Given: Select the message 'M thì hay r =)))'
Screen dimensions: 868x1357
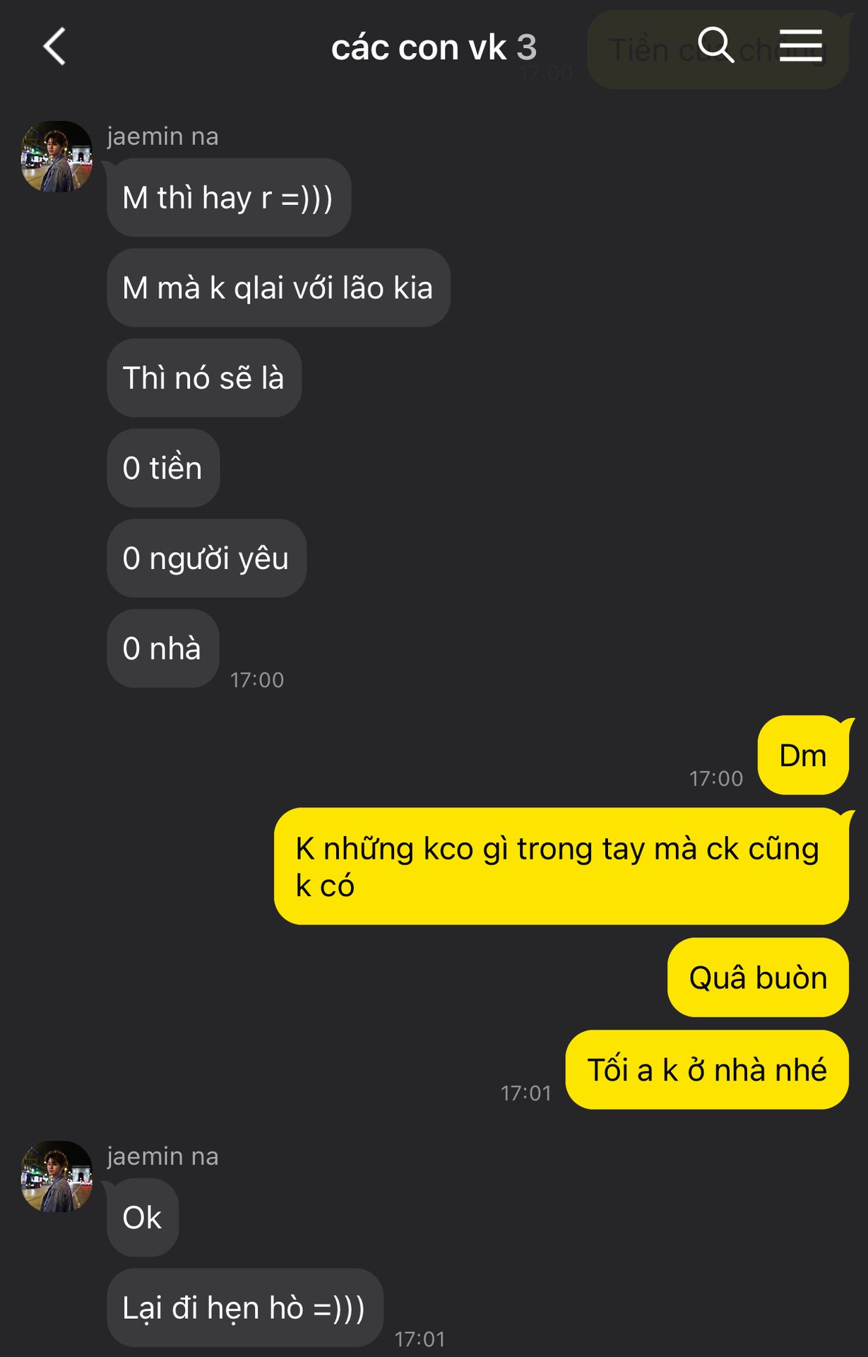Looking at the screenshot, I should point(229,197).
